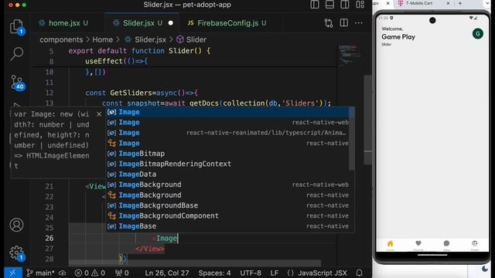This screenshot has height=278, width=495.
Task: Click the main* branch in status bar
Action: point(41,273)
